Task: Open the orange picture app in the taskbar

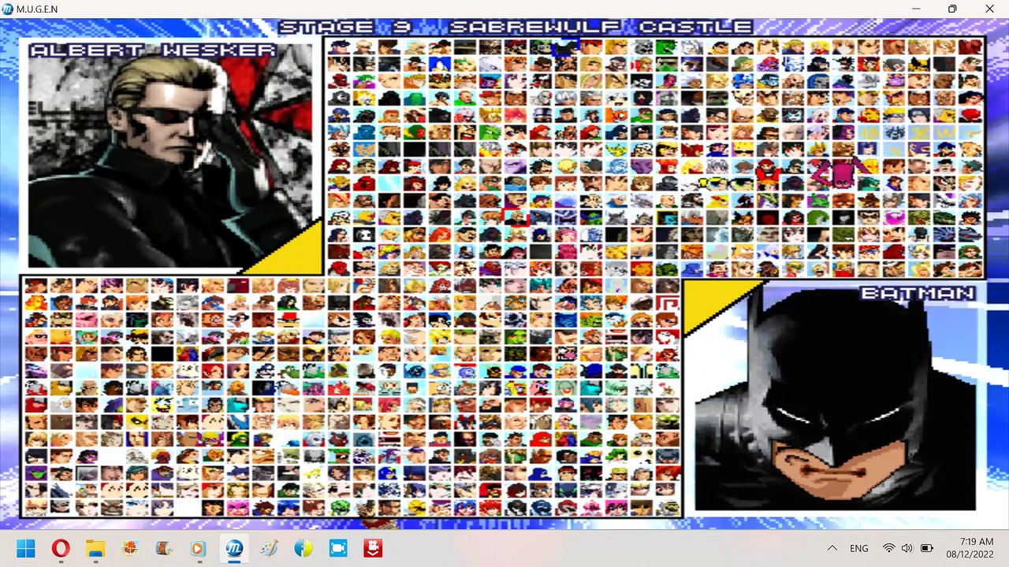Action: (x=130, y=548)
